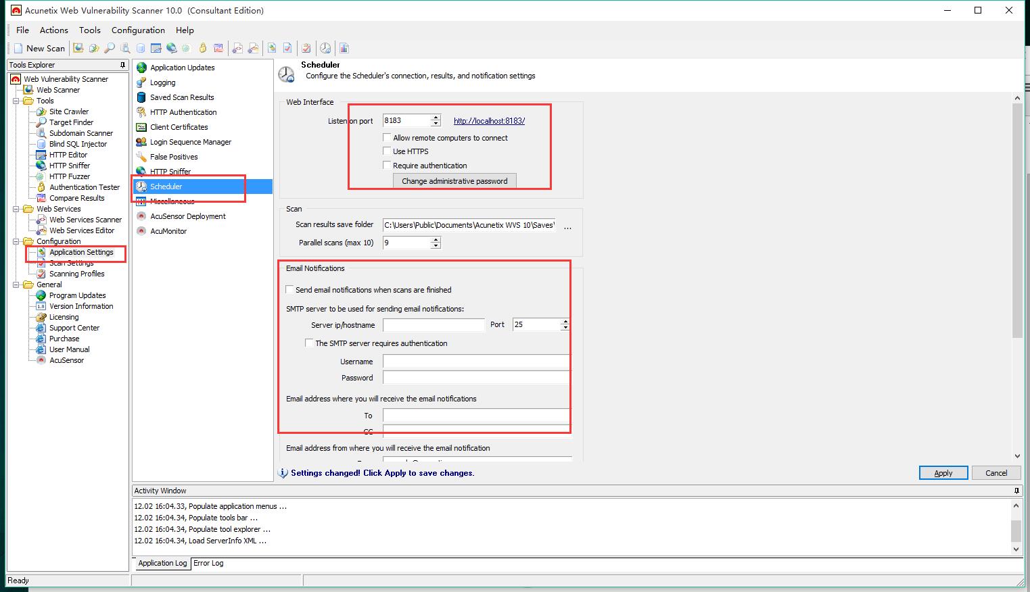The width and height of the screenshot is (1030, 592).
Task: Collapse the Web Services tree node
Action: coord(16,209)
